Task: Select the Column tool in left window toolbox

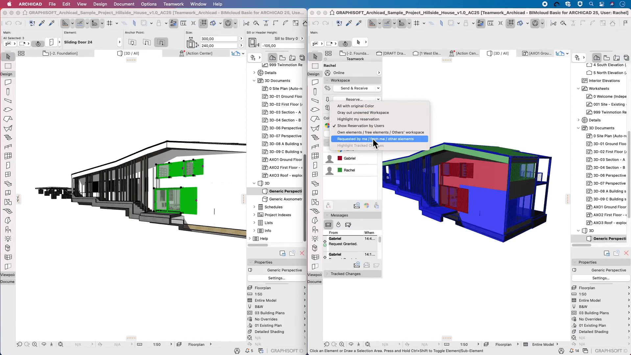Action: point(8,91)
